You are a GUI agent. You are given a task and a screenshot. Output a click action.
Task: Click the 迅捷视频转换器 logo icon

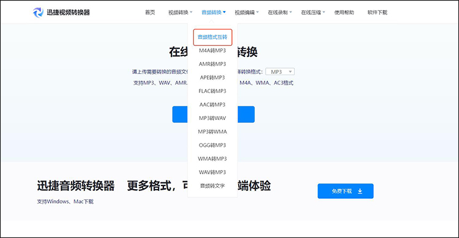click(38, 12)
